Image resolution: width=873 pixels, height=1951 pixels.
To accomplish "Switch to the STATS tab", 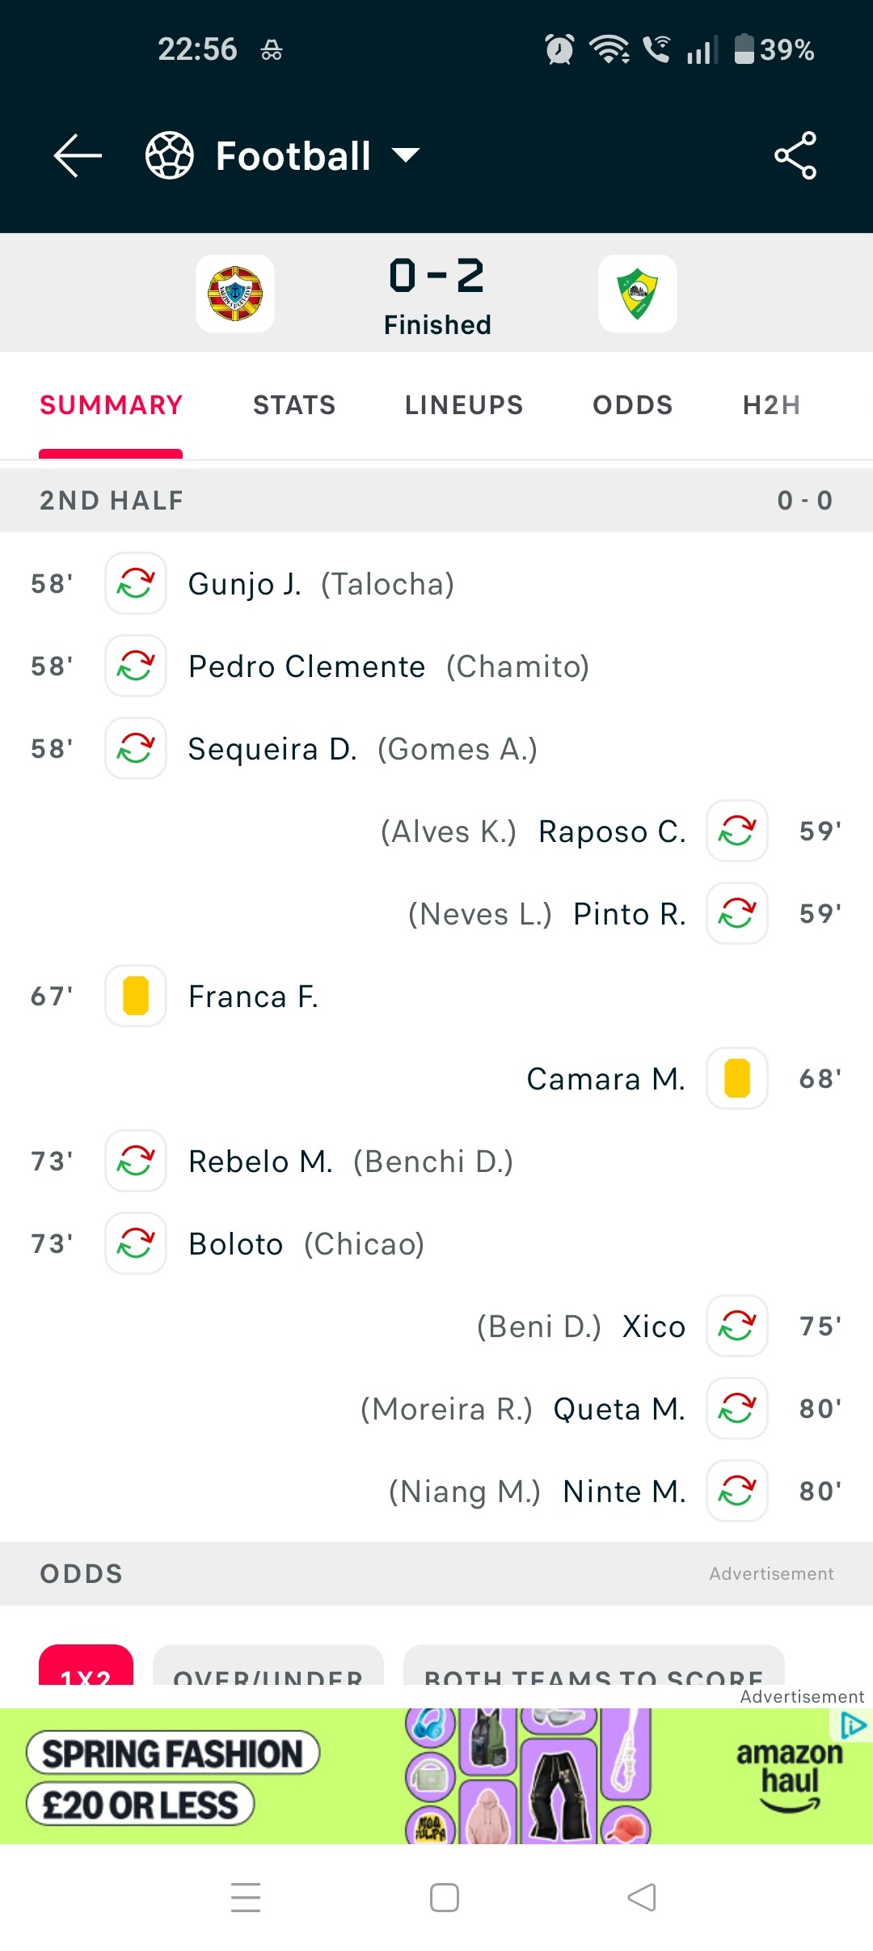I will click(294, 405).
